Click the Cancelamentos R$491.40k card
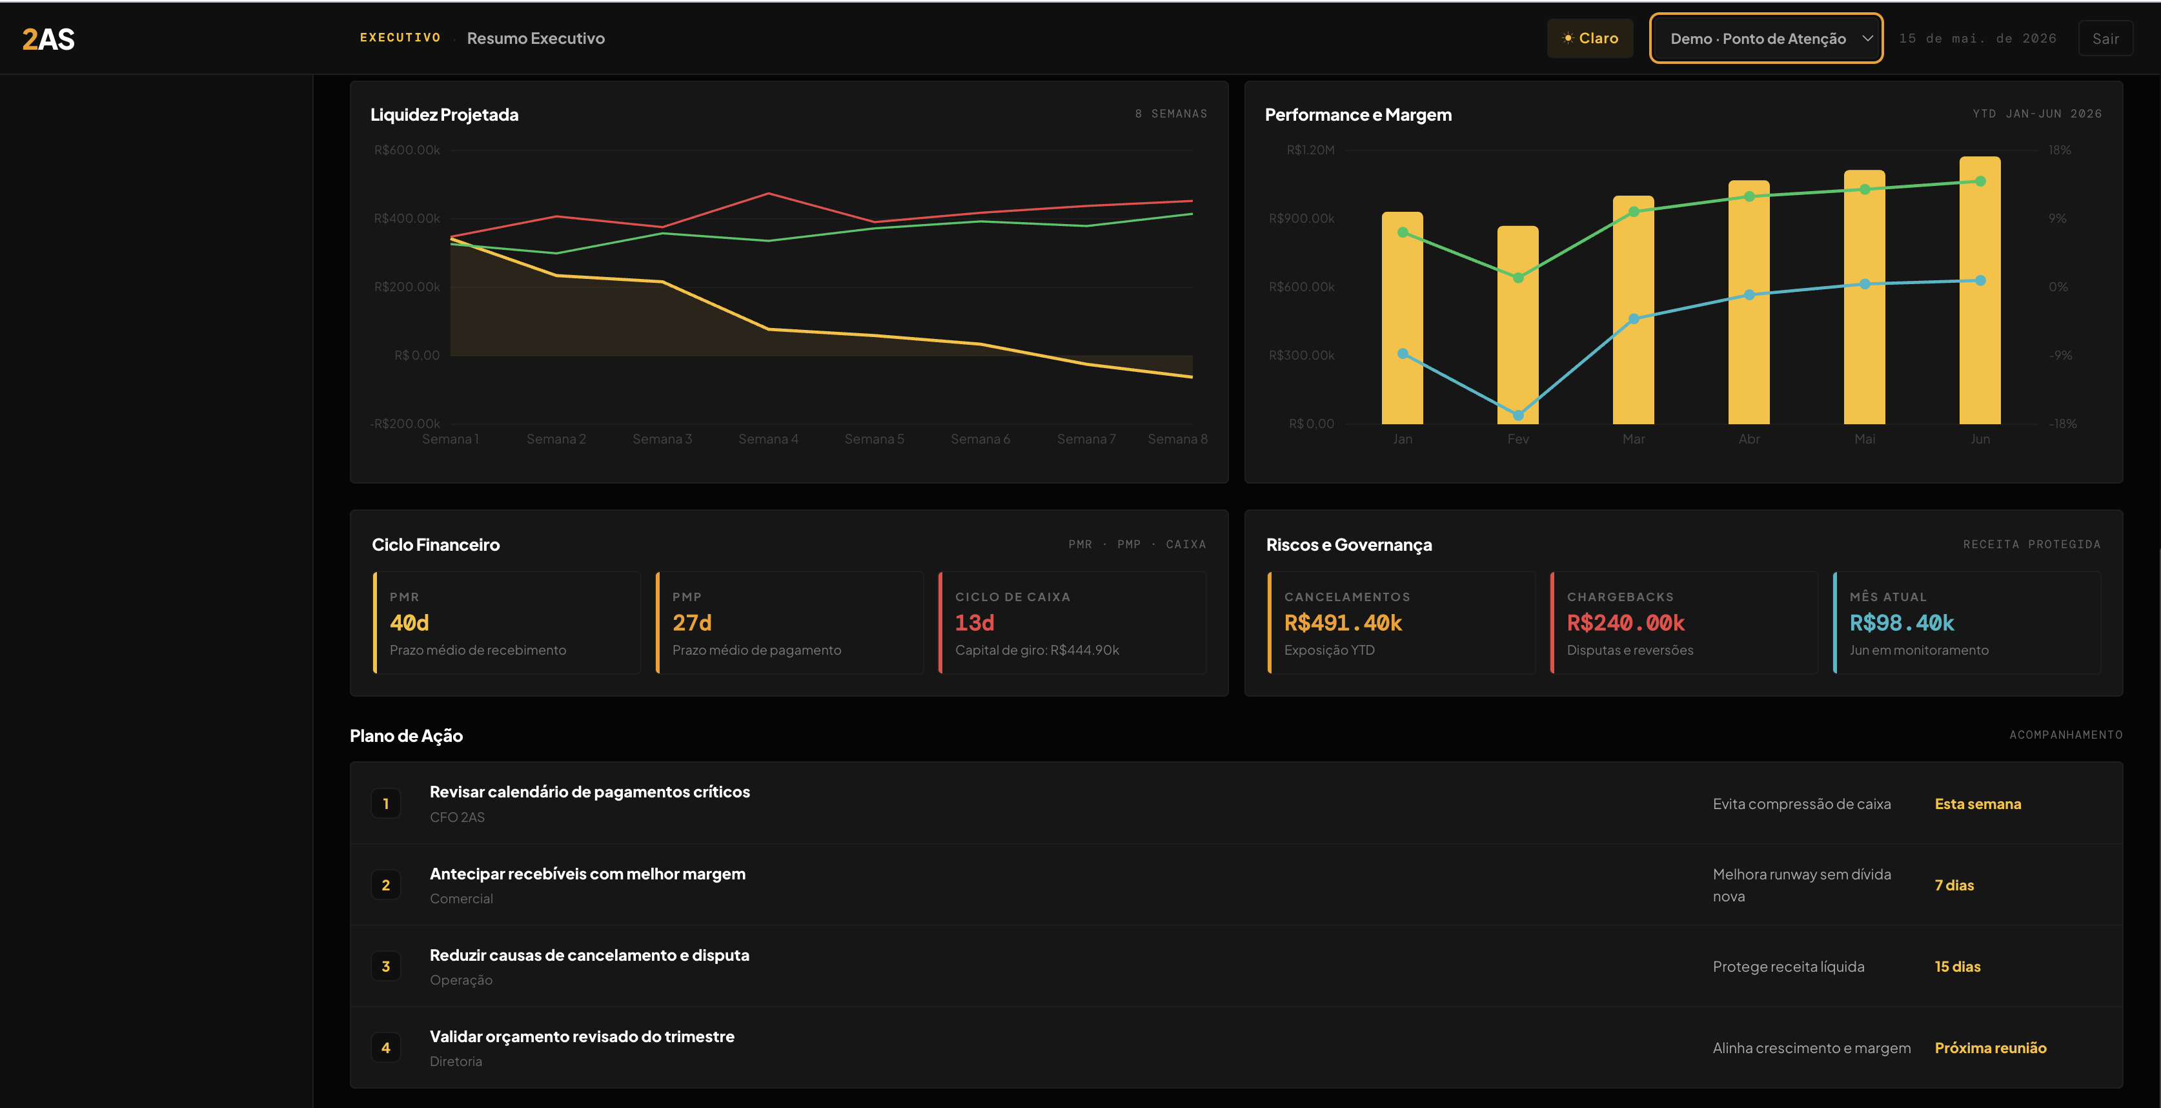The width and height of the screenshot is (2161, 1108). click(1401, 623)
